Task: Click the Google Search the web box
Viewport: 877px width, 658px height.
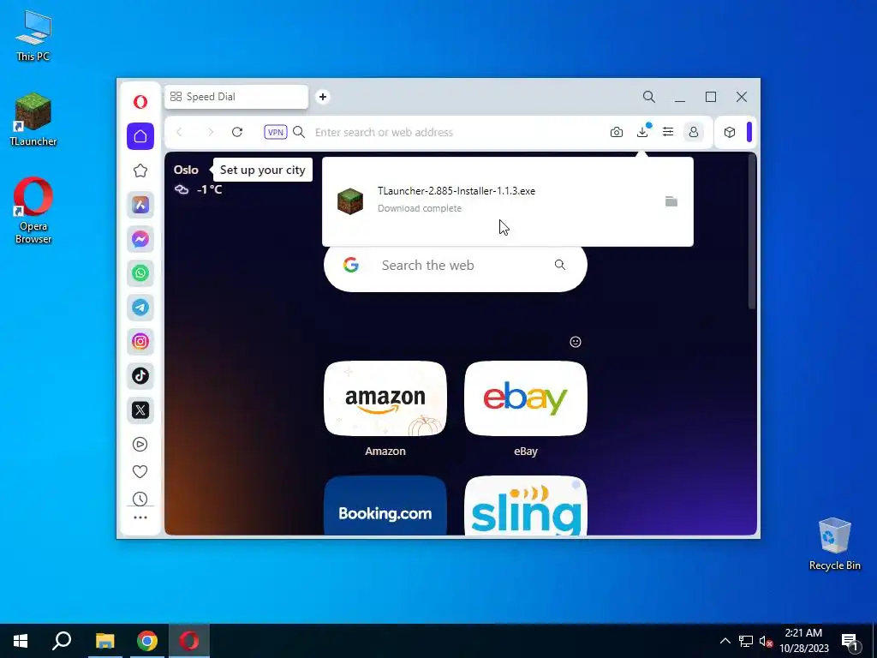Action: click(456, 266)
